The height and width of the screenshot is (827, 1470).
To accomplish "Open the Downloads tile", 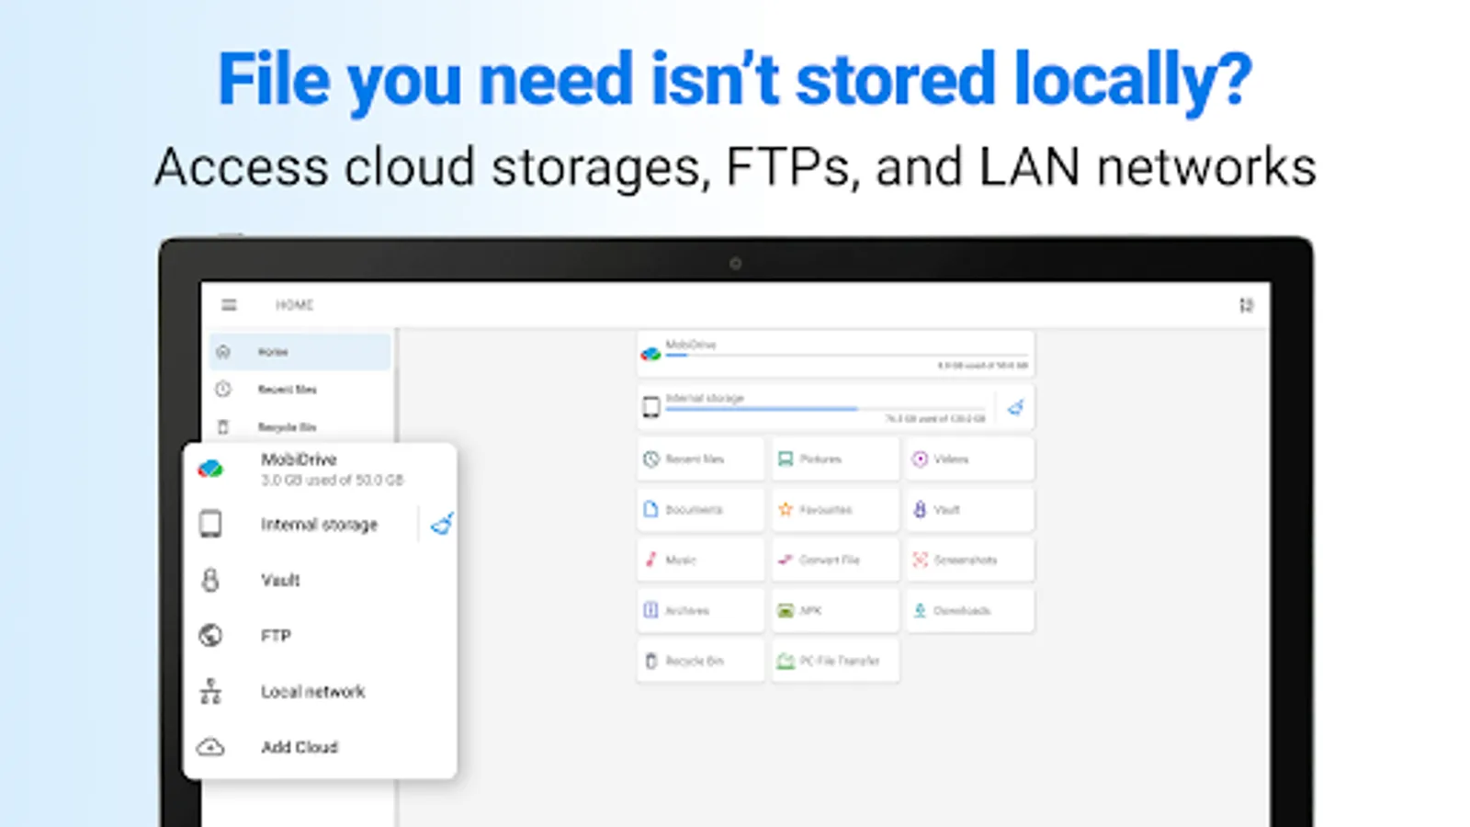I will click(970, 610).
